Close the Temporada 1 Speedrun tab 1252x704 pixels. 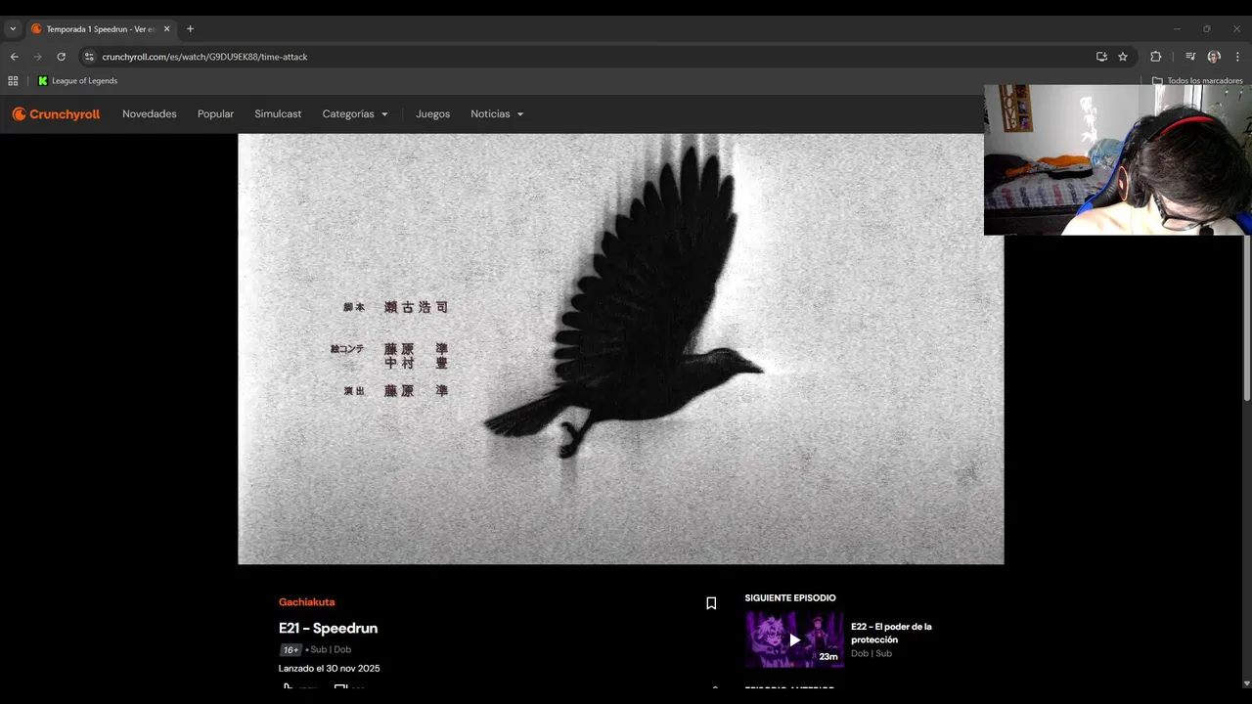point(166,29)
